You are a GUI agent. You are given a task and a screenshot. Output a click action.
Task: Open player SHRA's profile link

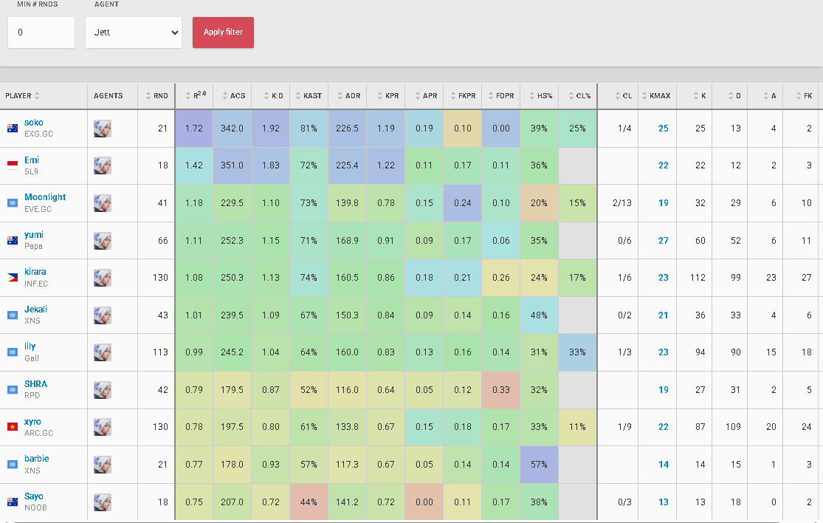[35, 384]
